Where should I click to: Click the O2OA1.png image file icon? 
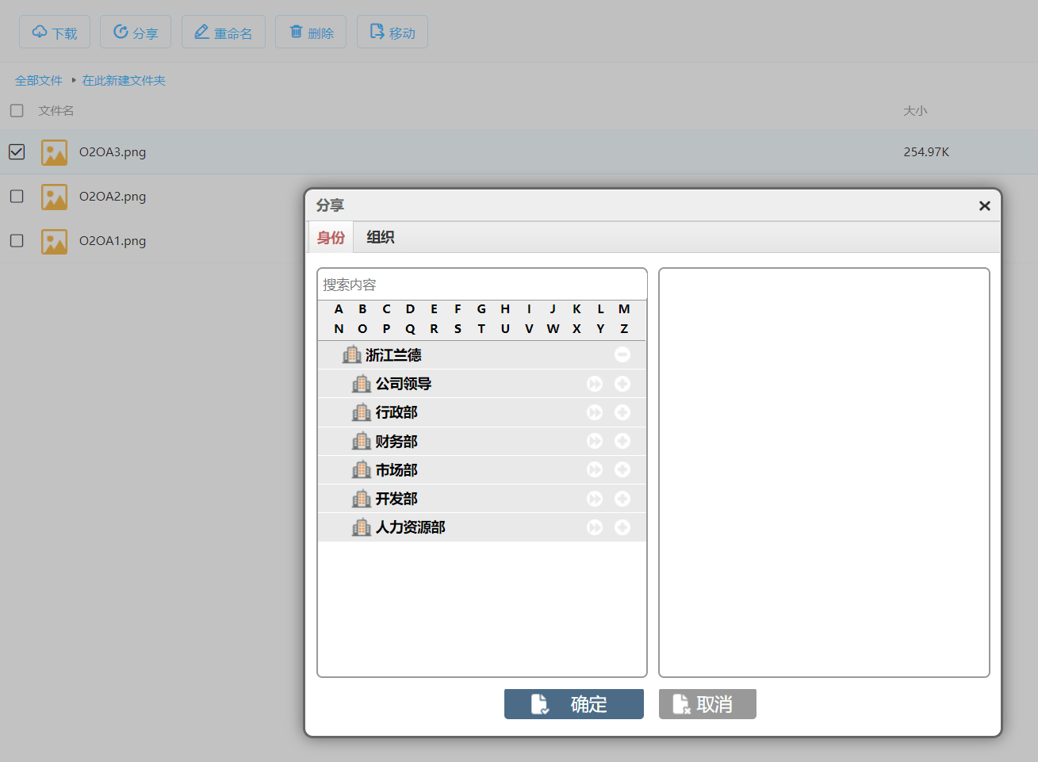(55, 241)
